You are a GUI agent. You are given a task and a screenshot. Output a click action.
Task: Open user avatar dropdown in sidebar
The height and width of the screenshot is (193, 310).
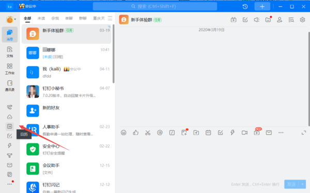click(11, 20)
